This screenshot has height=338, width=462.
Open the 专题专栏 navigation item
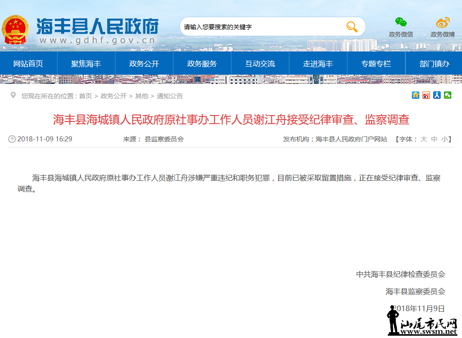coord(376,64)
